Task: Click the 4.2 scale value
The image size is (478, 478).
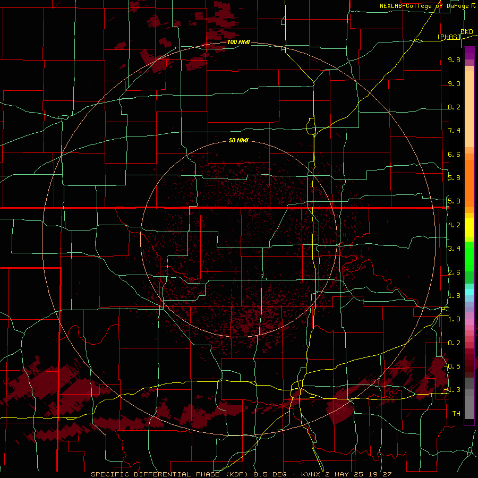Action: (x=454, y=225)
